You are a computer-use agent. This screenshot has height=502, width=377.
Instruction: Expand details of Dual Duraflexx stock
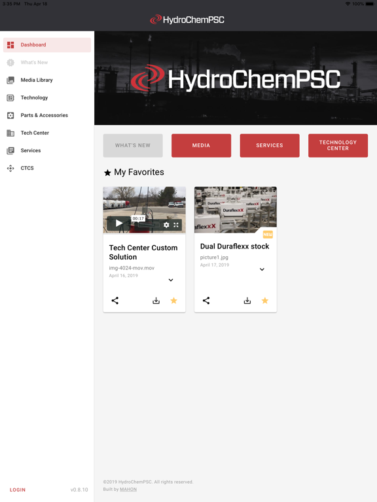[x=262, y=269]
